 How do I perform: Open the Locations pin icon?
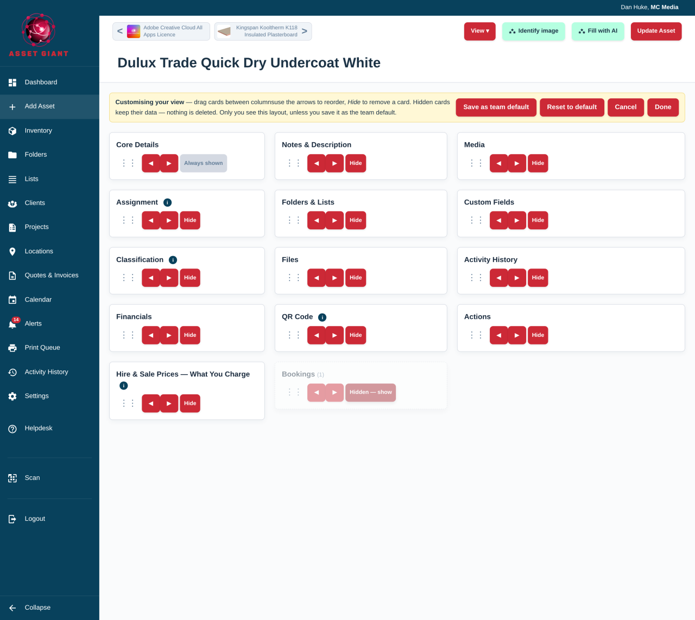12,252
